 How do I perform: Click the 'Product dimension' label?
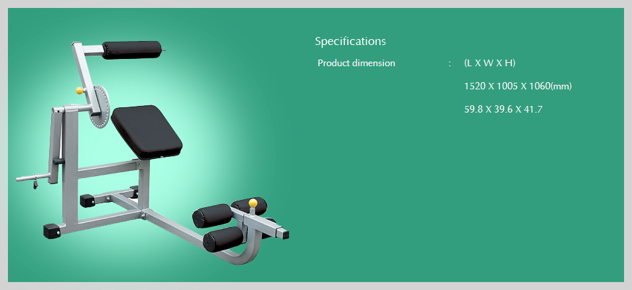(x=356, y=63)
